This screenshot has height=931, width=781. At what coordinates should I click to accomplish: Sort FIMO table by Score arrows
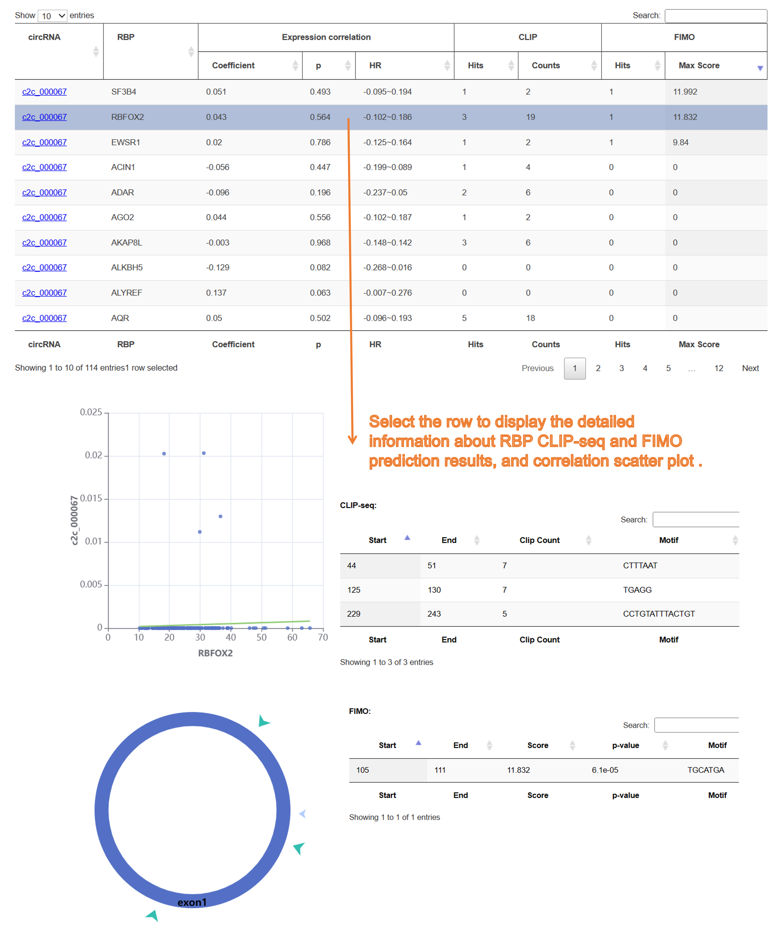[572, 745]
